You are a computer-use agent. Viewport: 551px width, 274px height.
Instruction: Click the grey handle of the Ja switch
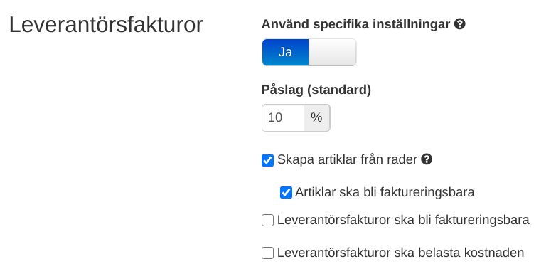click(333, 53)
